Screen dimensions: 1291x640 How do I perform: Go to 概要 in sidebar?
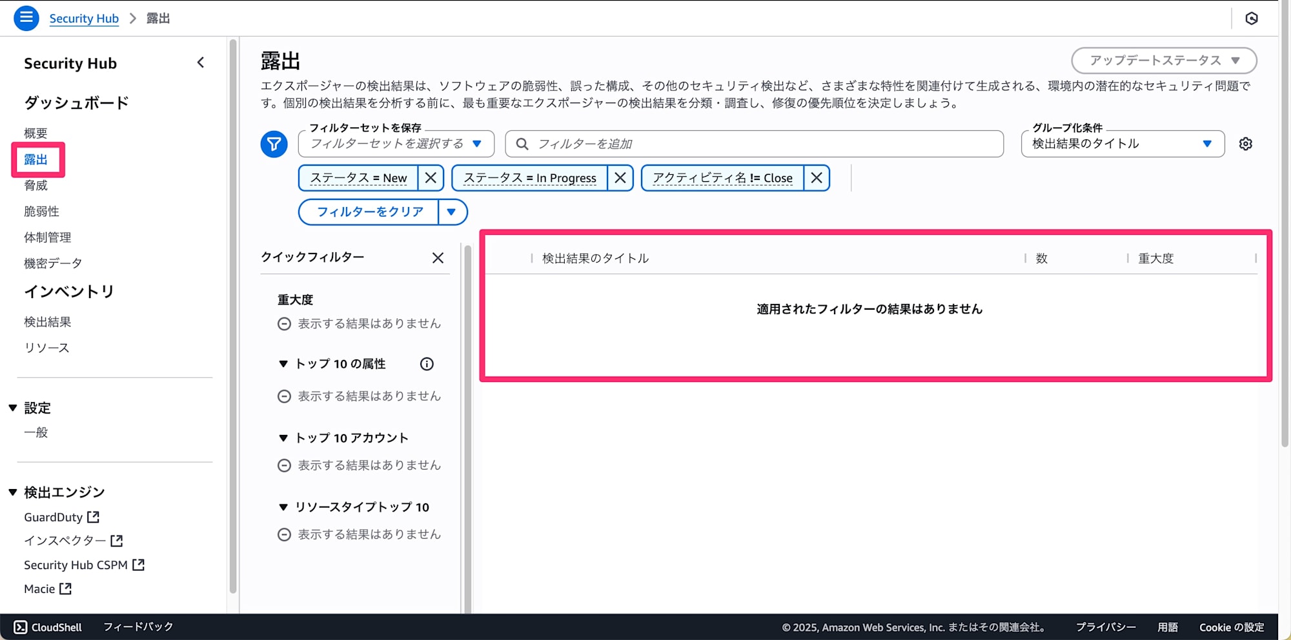[x=36, y=133]
